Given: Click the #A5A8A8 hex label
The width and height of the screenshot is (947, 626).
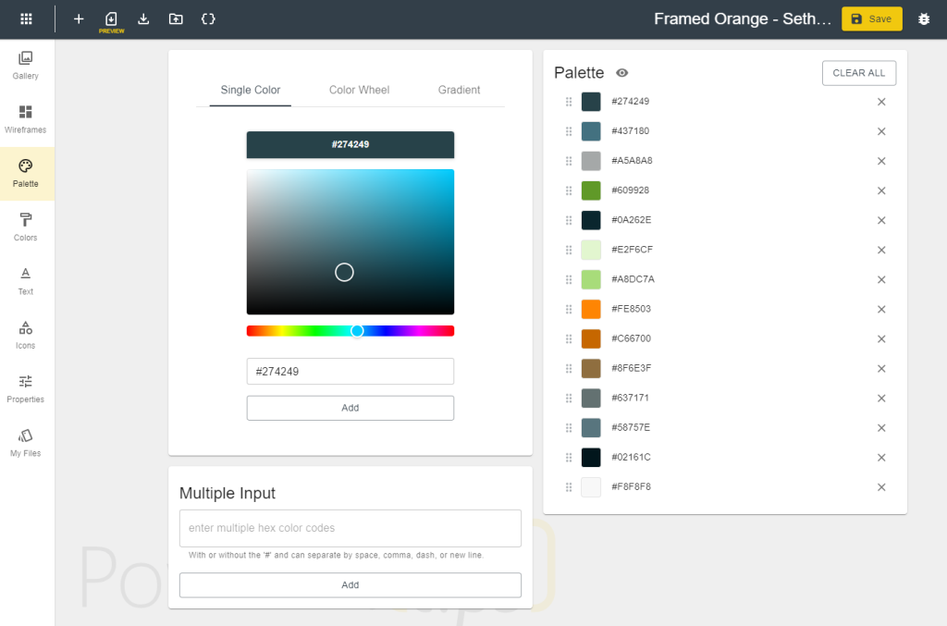Looking at the screenshot, I should [632, 161].
